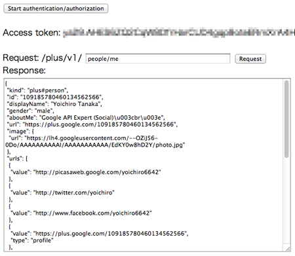Click the id 109185780460134562566 line
Image resolution: width=295 pixels, height=256 pixels.
click(x=55, y=97)
